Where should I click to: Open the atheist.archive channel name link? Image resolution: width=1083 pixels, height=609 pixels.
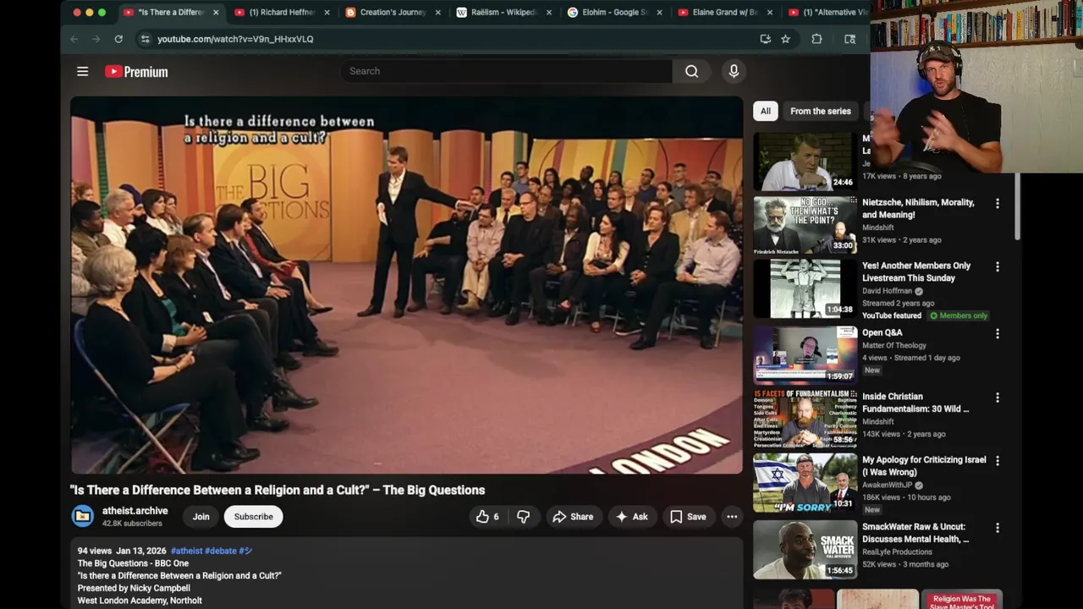click(x=135, y=511)
